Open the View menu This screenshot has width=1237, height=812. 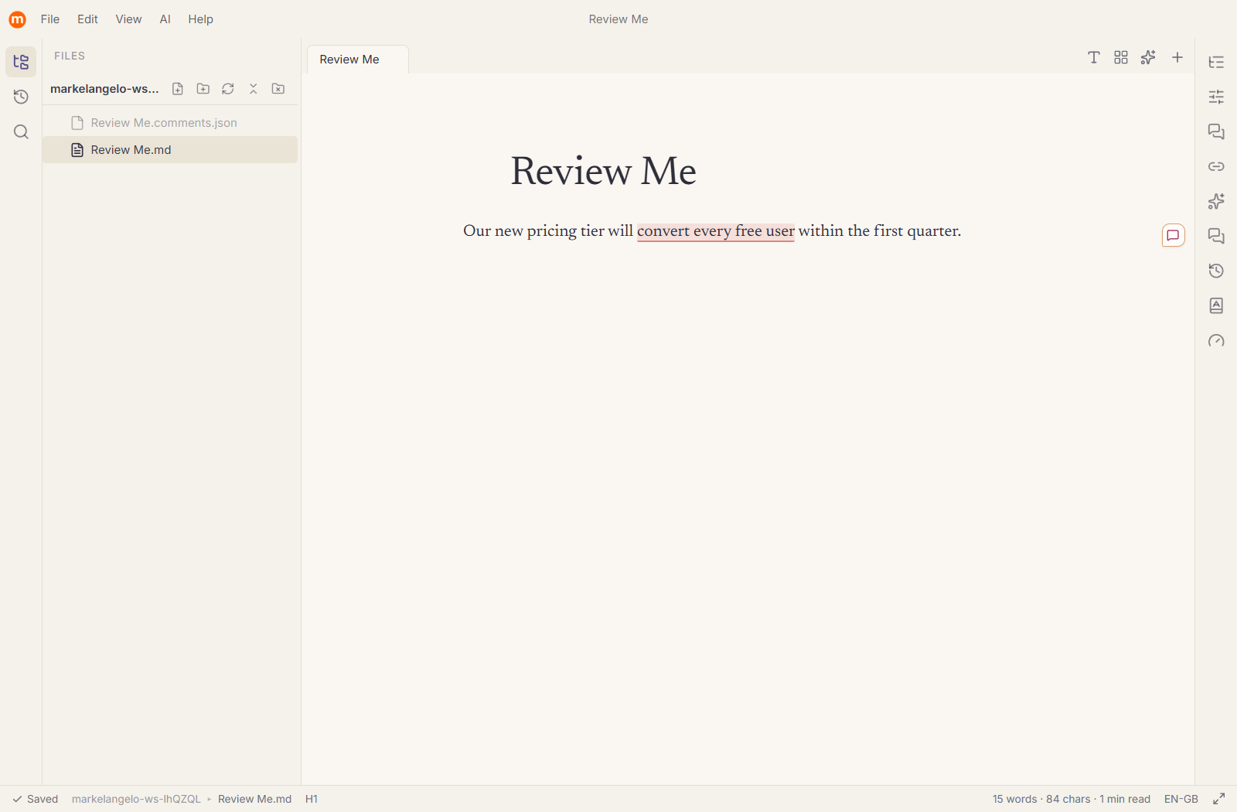click(x=128, y=19)
